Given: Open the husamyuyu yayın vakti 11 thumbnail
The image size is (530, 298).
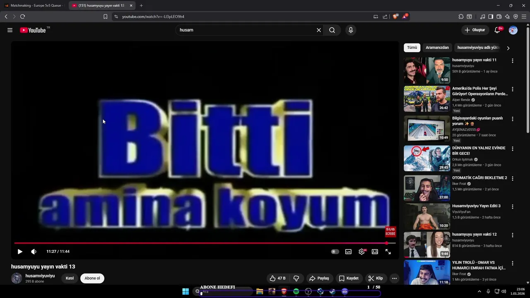Looking at the screenshot, I should click(427, 70).
